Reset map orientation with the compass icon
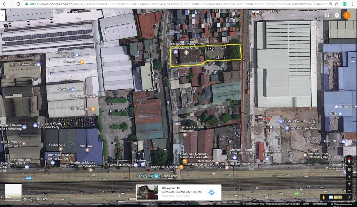357x207 pixels. [x=349, y=160]
